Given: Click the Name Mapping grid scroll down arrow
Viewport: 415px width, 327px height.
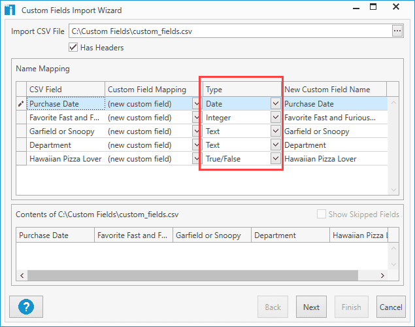Looking at the screenshot, I should point(393,190).
